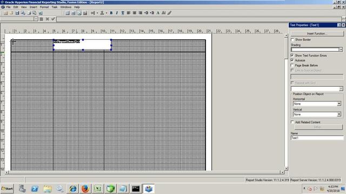Cancel the formula bar entry with X

(47, 19)
